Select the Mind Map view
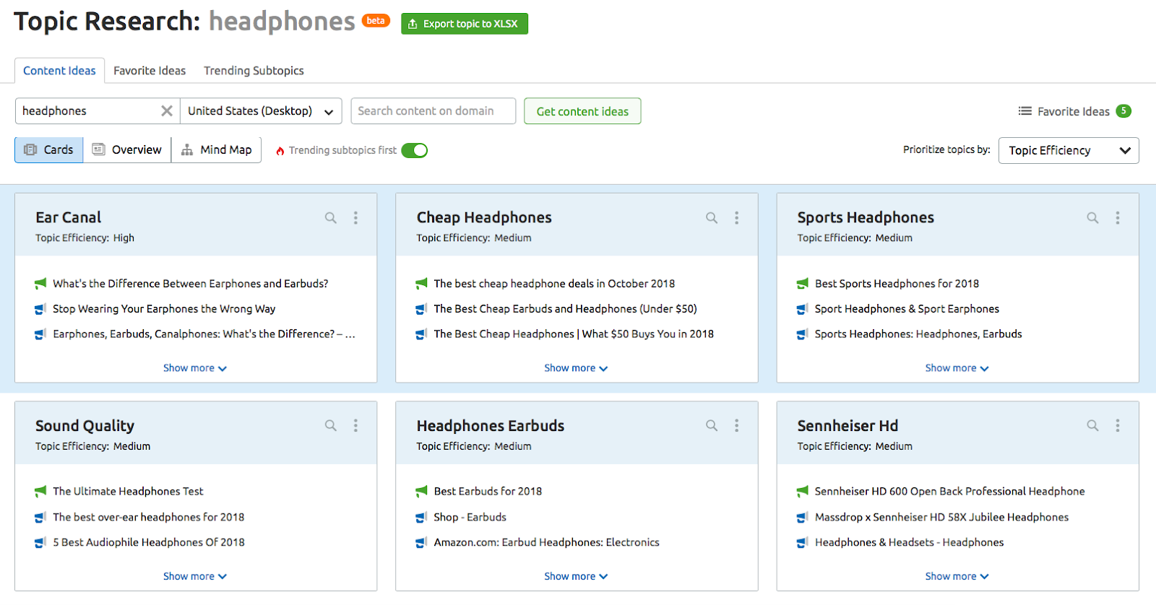Image resolution: width=1156 pixels, height=605 pixels. click(216, 150)
